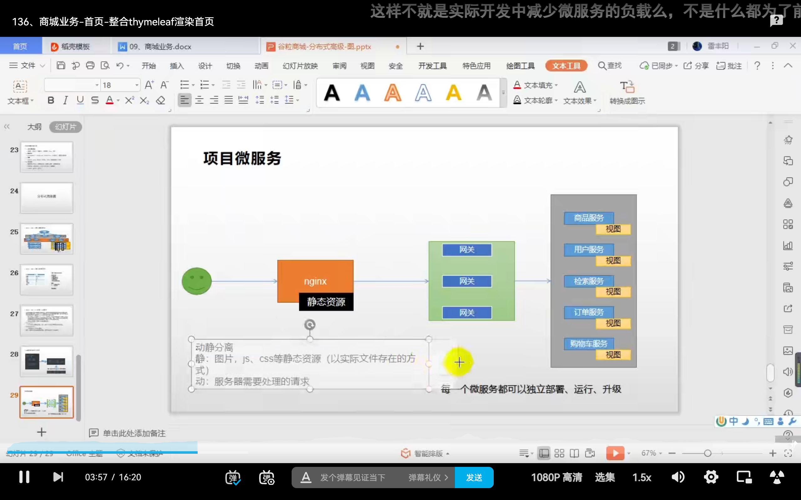
Task: Apply italic text formatting
Action: click(x=65, y=100)
